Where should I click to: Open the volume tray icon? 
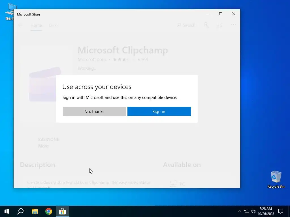[253, 211]
